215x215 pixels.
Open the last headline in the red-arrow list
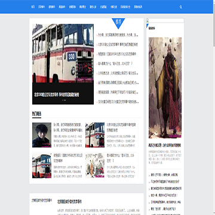coord(118,102)
